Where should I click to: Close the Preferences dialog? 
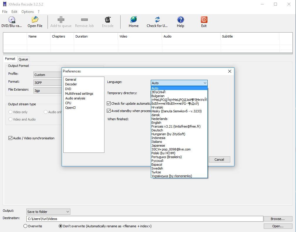click(229, 71)
